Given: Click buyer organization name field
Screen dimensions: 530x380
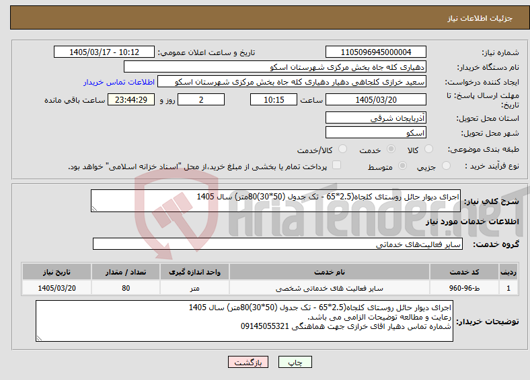Looking at the screenshot, I should tap(275, 67).
